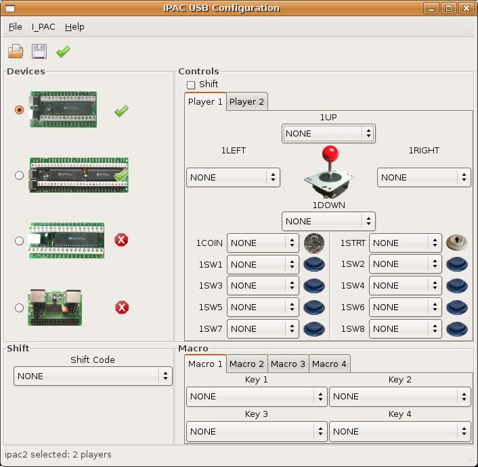Apply settings using the toolbar green checkmark

click(63, 51)
